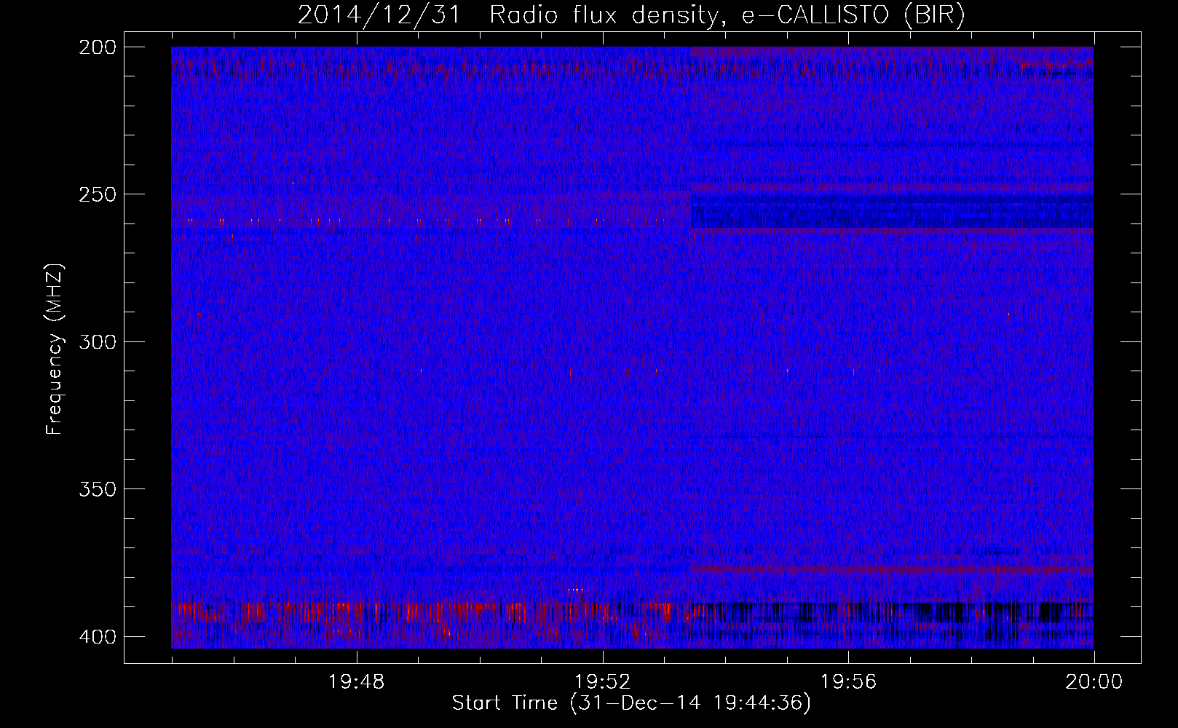Click the 250 frequency tick label
1178x728 pixels.
point(97,194)
